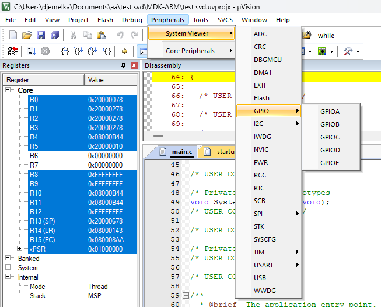
Task: Select GPIOF from GPIO submenu
Action: pyautogui.click(x=331, y=163)
